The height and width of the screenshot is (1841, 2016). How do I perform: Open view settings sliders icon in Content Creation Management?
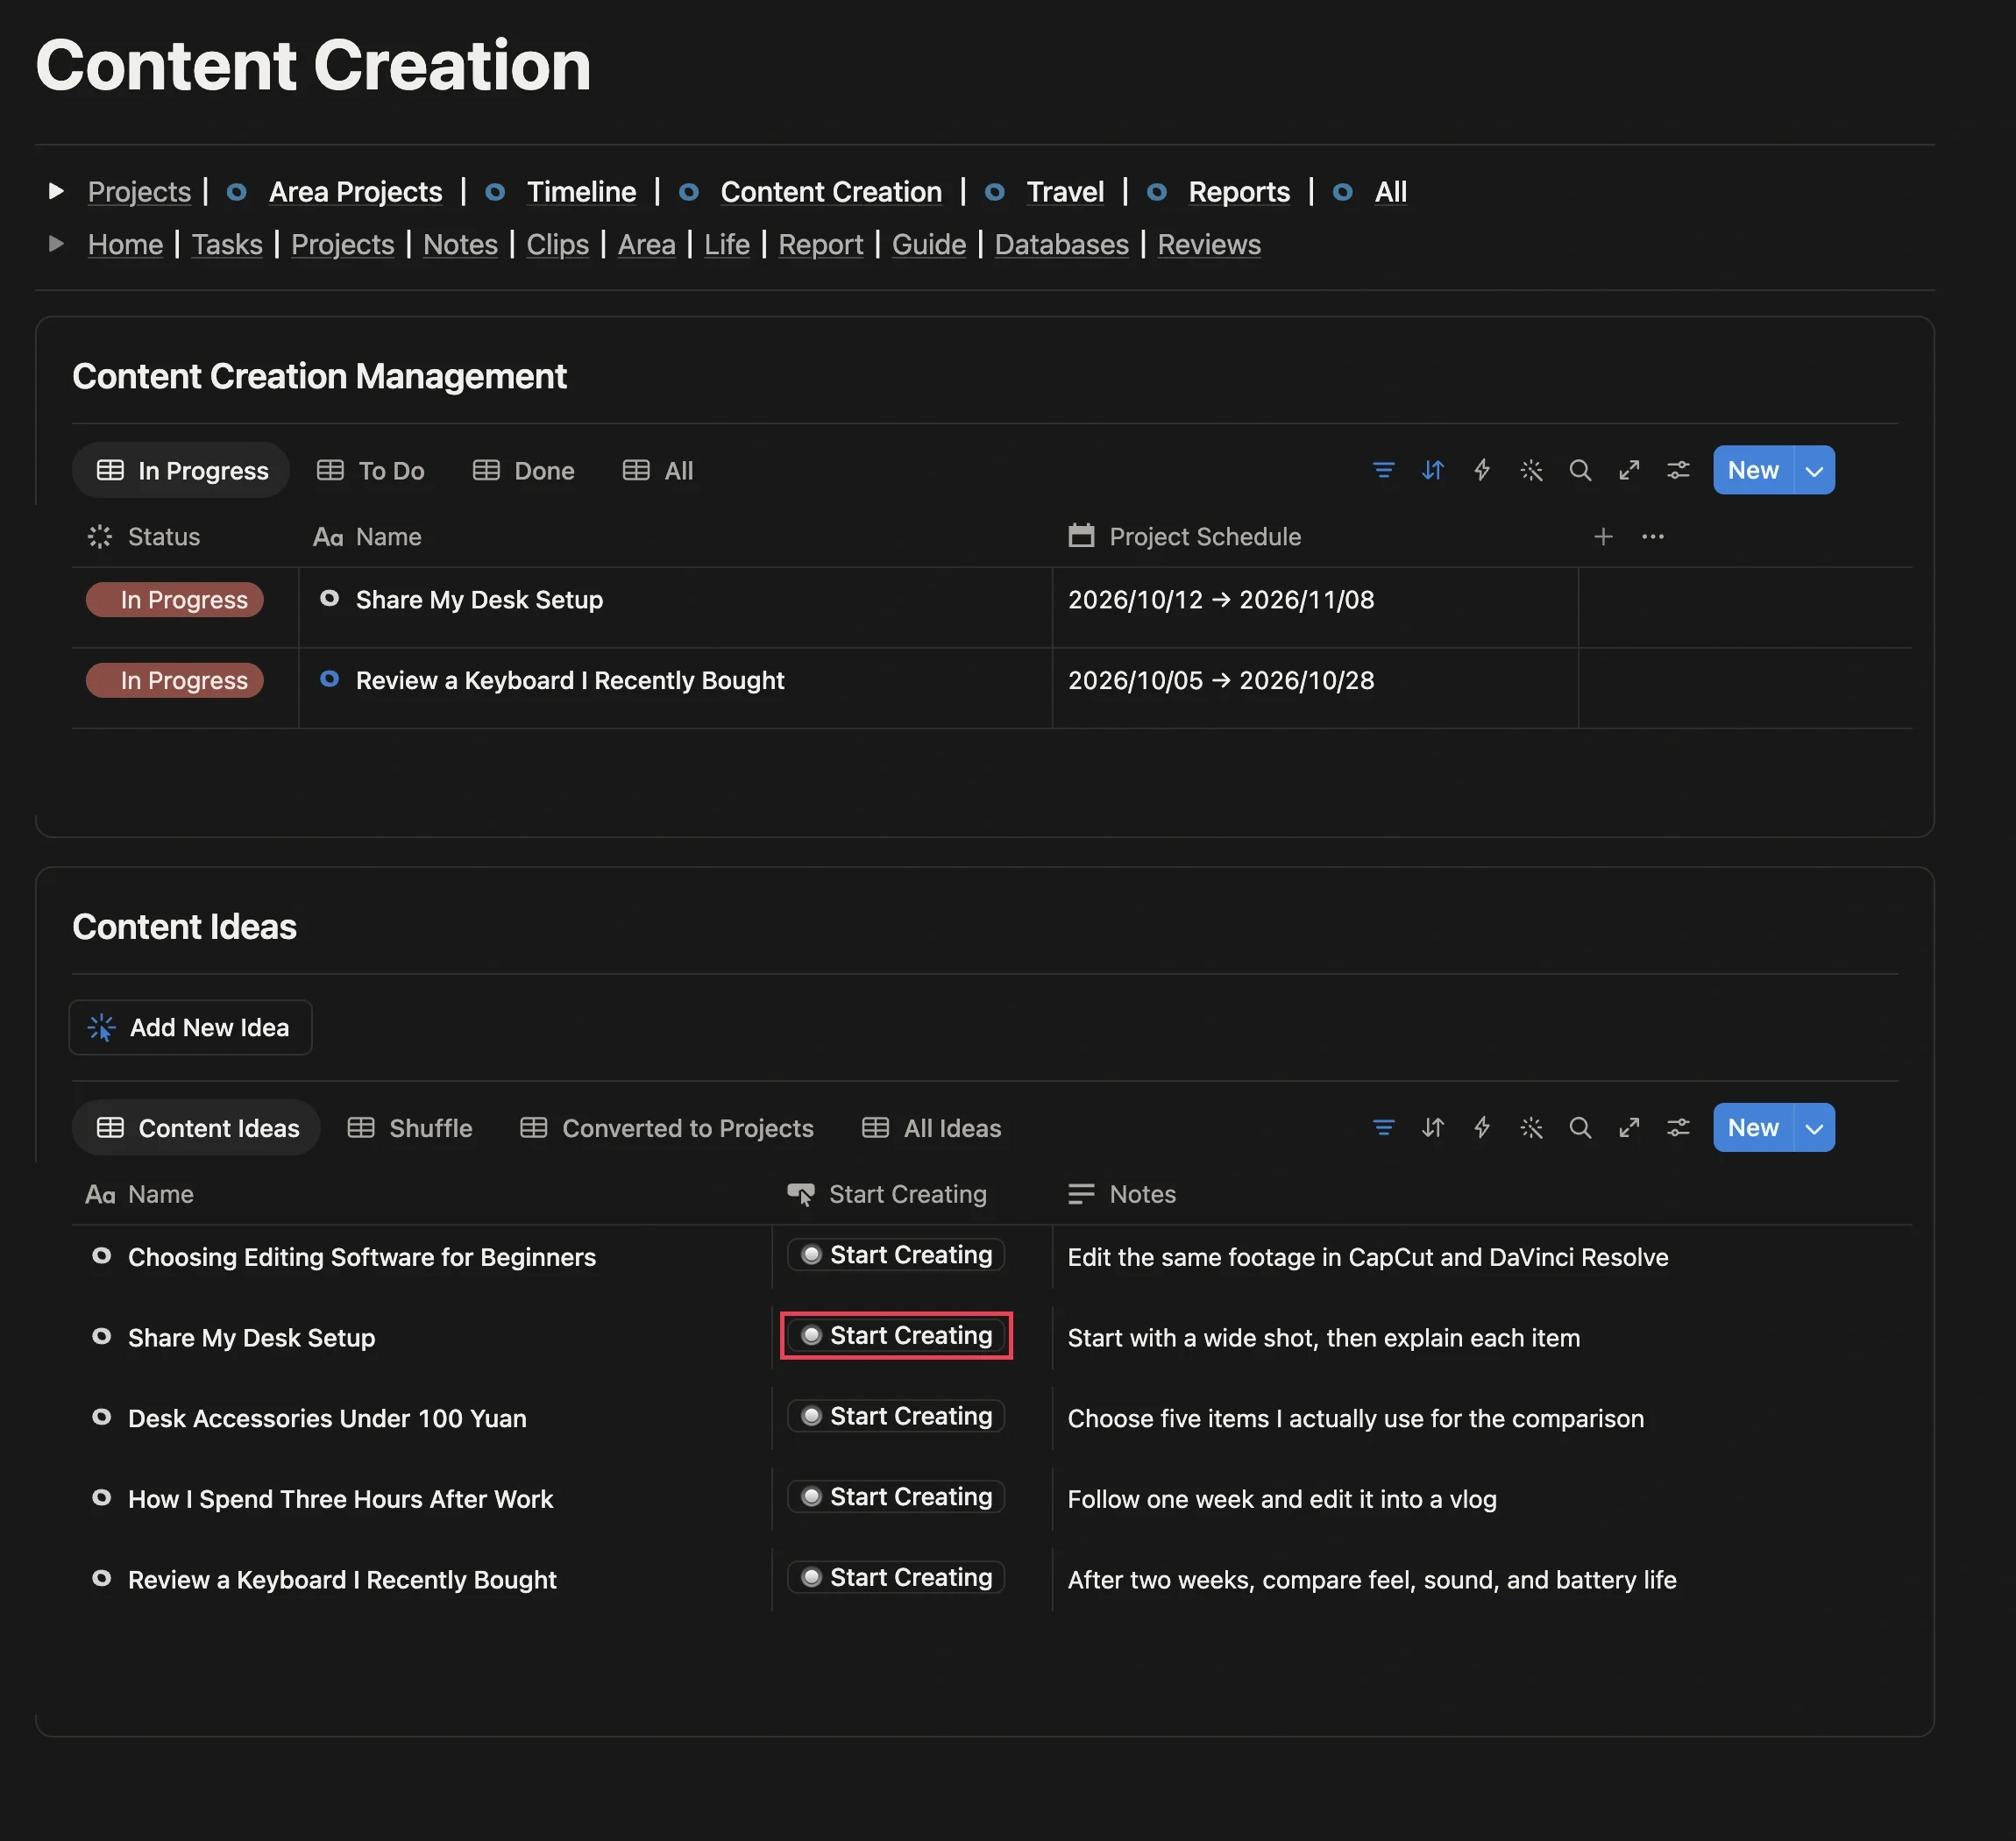click(1678, 470)
